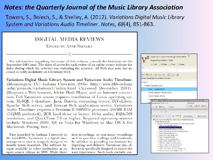
Task: Collapse the top-level container in Mac player tracklist
Action: 152,120
